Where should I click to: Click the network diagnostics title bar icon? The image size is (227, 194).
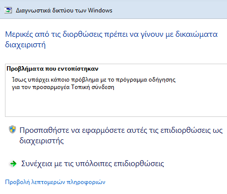[x=8, y=10]
